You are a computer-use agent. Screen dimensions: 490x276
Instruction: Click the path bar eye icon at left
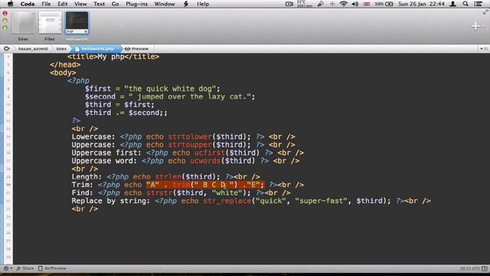6,49
